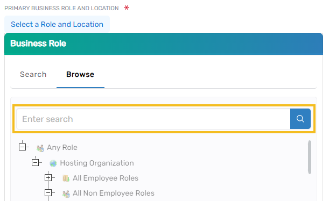Click the Primary Business Role and Location label

pos(61,8)
